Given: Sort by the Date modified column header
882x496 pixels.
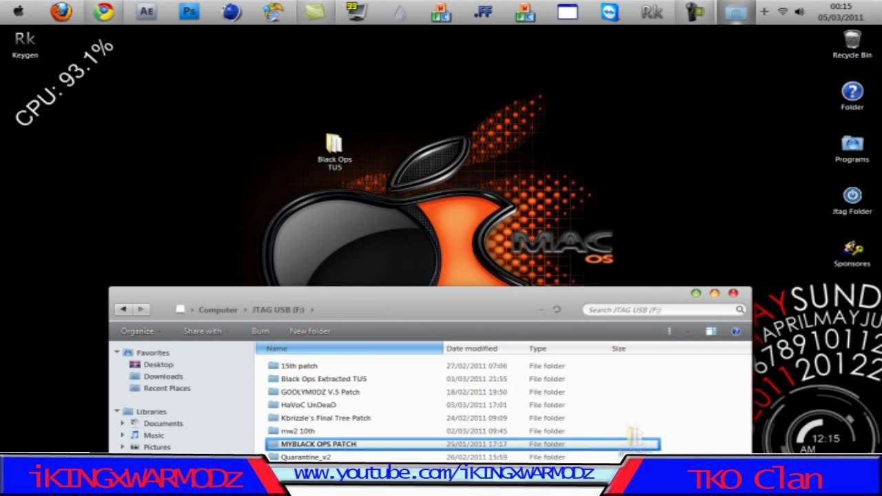Looking at the screenshot, I should 485,349.
